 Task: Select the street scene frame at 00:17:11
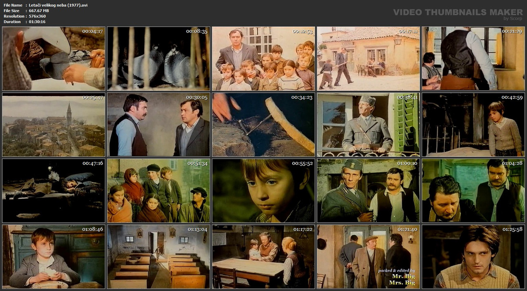click(368, 59)
